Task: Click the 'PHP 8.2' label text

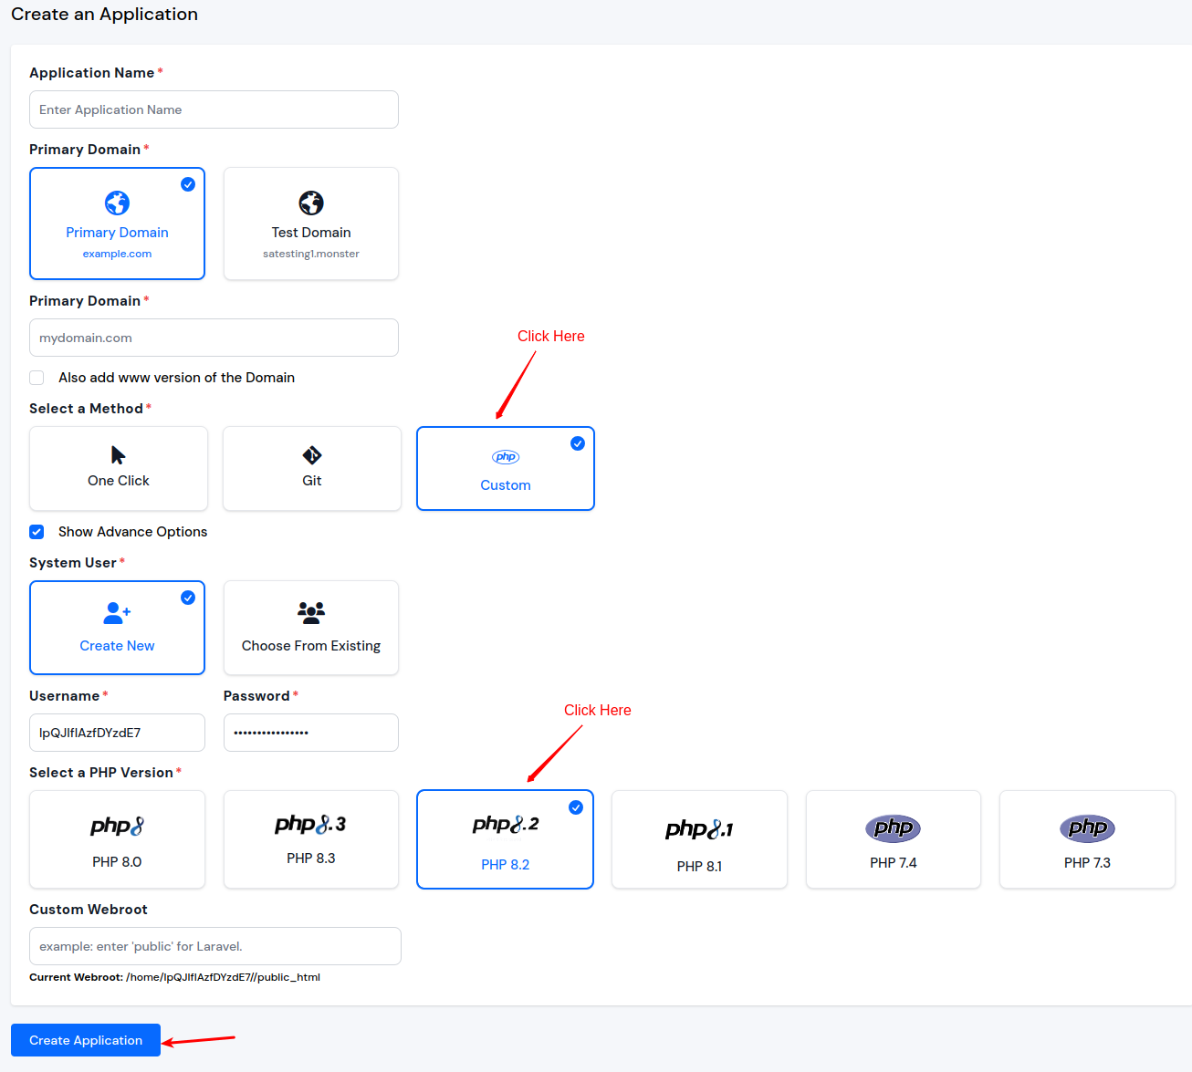Action: [x=506, y=865]
